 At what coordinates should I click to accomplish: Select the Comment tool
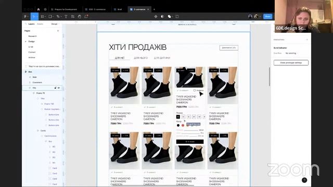click(x=86, y=16)
